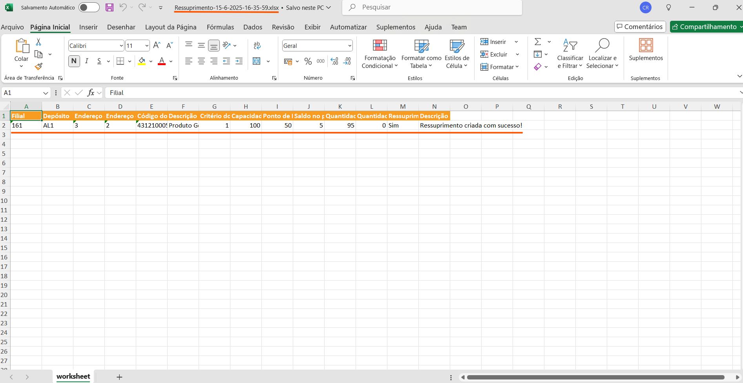
Task: Expand the Name Box dropdown arrow
Action: point(46,93)
